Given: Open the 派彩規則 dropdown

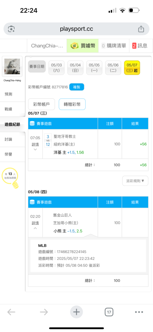Looking at the screenshot, I should click(135, 181).
